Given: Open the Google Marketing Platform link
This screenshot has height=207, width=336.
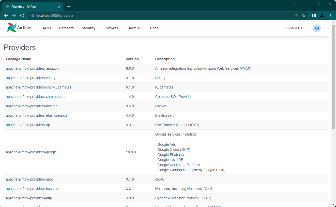Looking at the screenshot, I should 178,165.
